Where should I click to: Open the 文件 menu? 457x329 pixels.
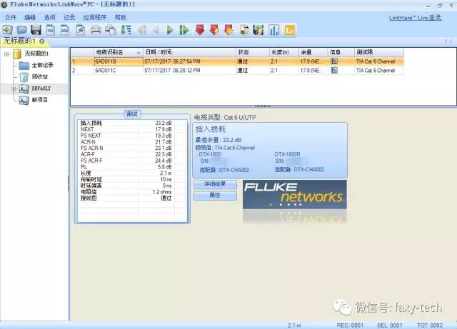[11, 17]
